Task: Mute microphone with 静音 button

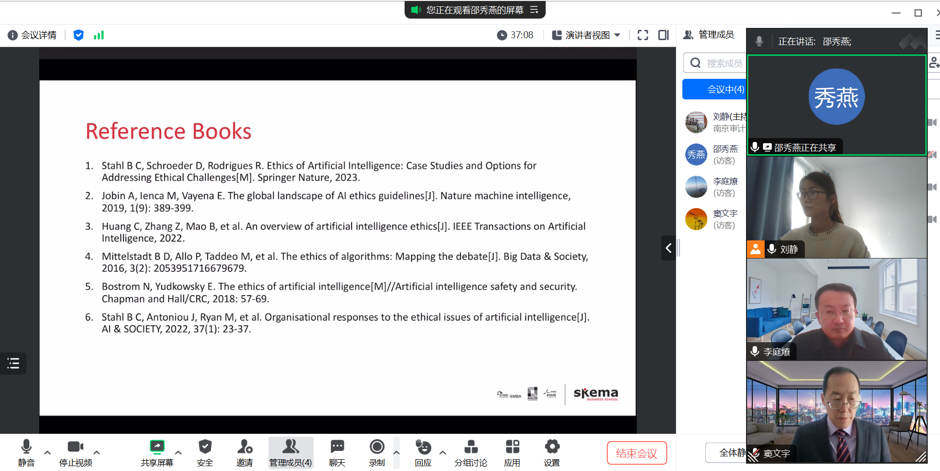Action: pos(26,452)
